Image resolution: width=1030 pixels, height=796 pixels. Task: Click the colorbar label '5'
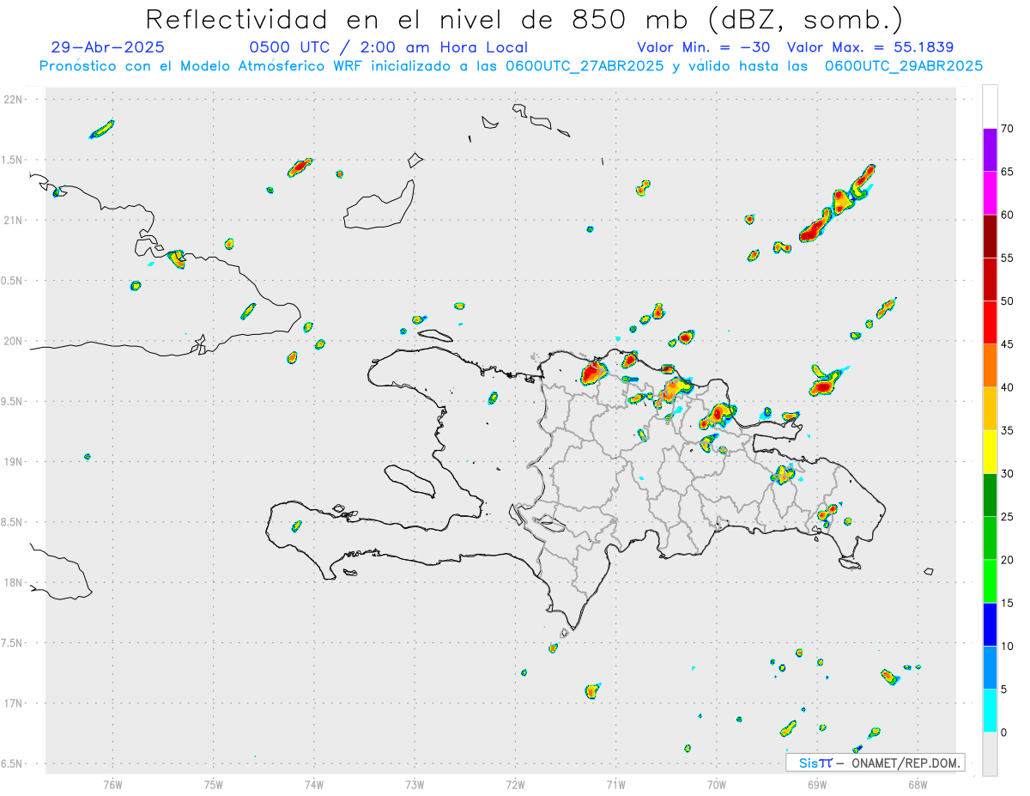point(1003,690)
